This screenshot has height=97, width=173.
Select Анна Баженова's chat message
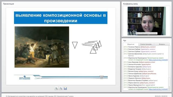(x=139, y=62)
